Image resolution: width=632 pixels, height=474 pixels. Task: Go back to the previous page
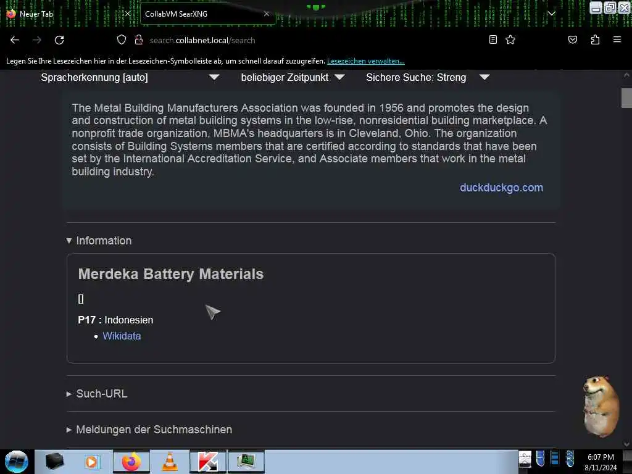[15, 40]
